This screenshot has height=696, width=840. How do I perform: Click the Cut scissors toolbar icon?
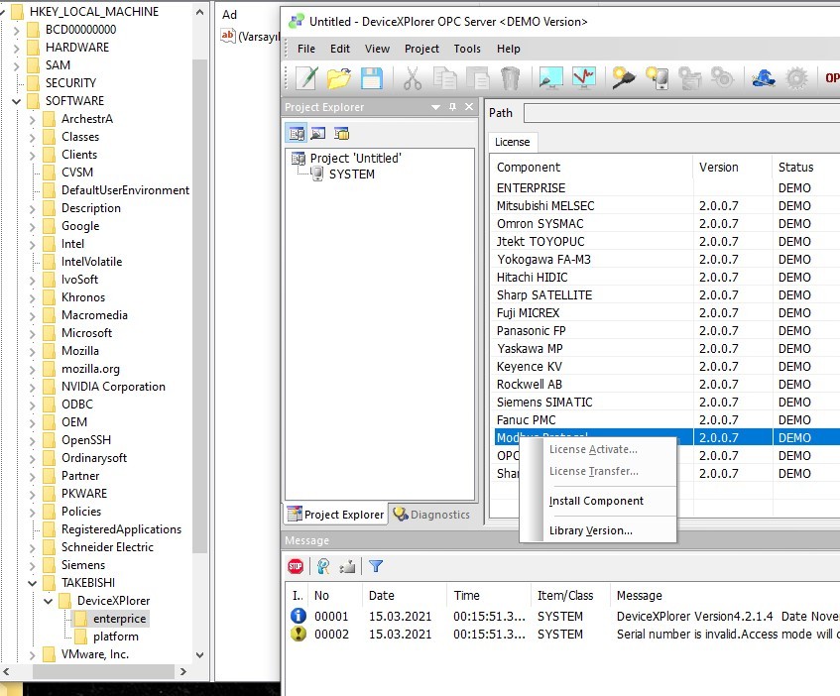(x=412, y=78)
